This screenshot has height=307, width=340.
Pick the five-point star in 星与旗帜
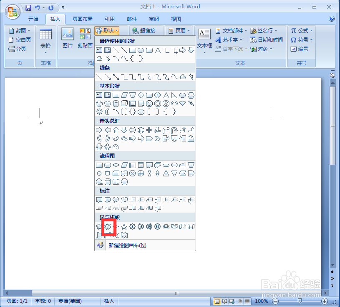tap(124, 227)
